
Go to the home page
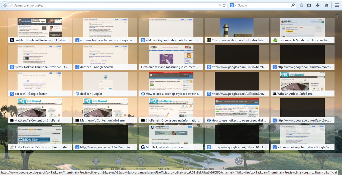[326, 5]
